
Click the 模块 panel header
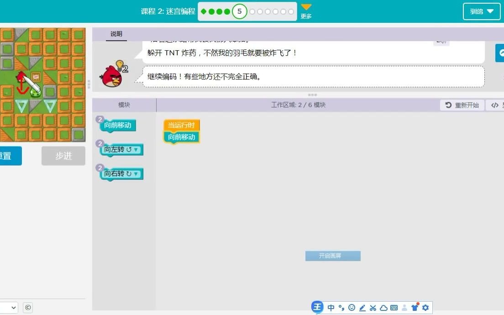click(124, 105)
